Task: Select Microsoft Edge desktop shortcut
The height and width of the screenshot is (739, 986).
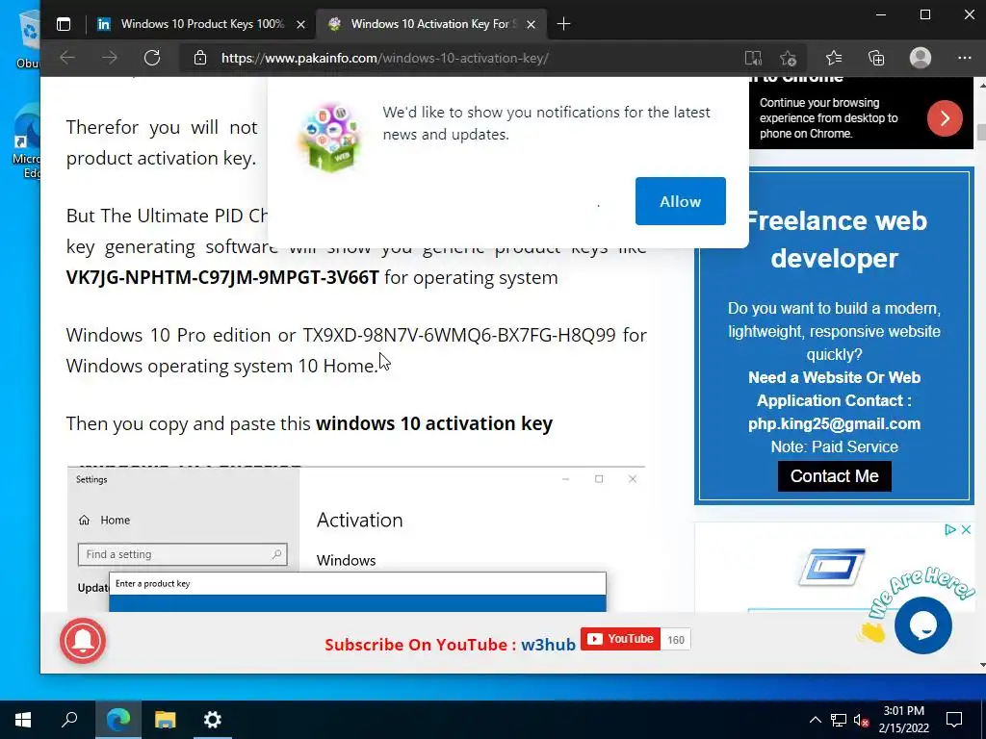Action: coord(26,141)
